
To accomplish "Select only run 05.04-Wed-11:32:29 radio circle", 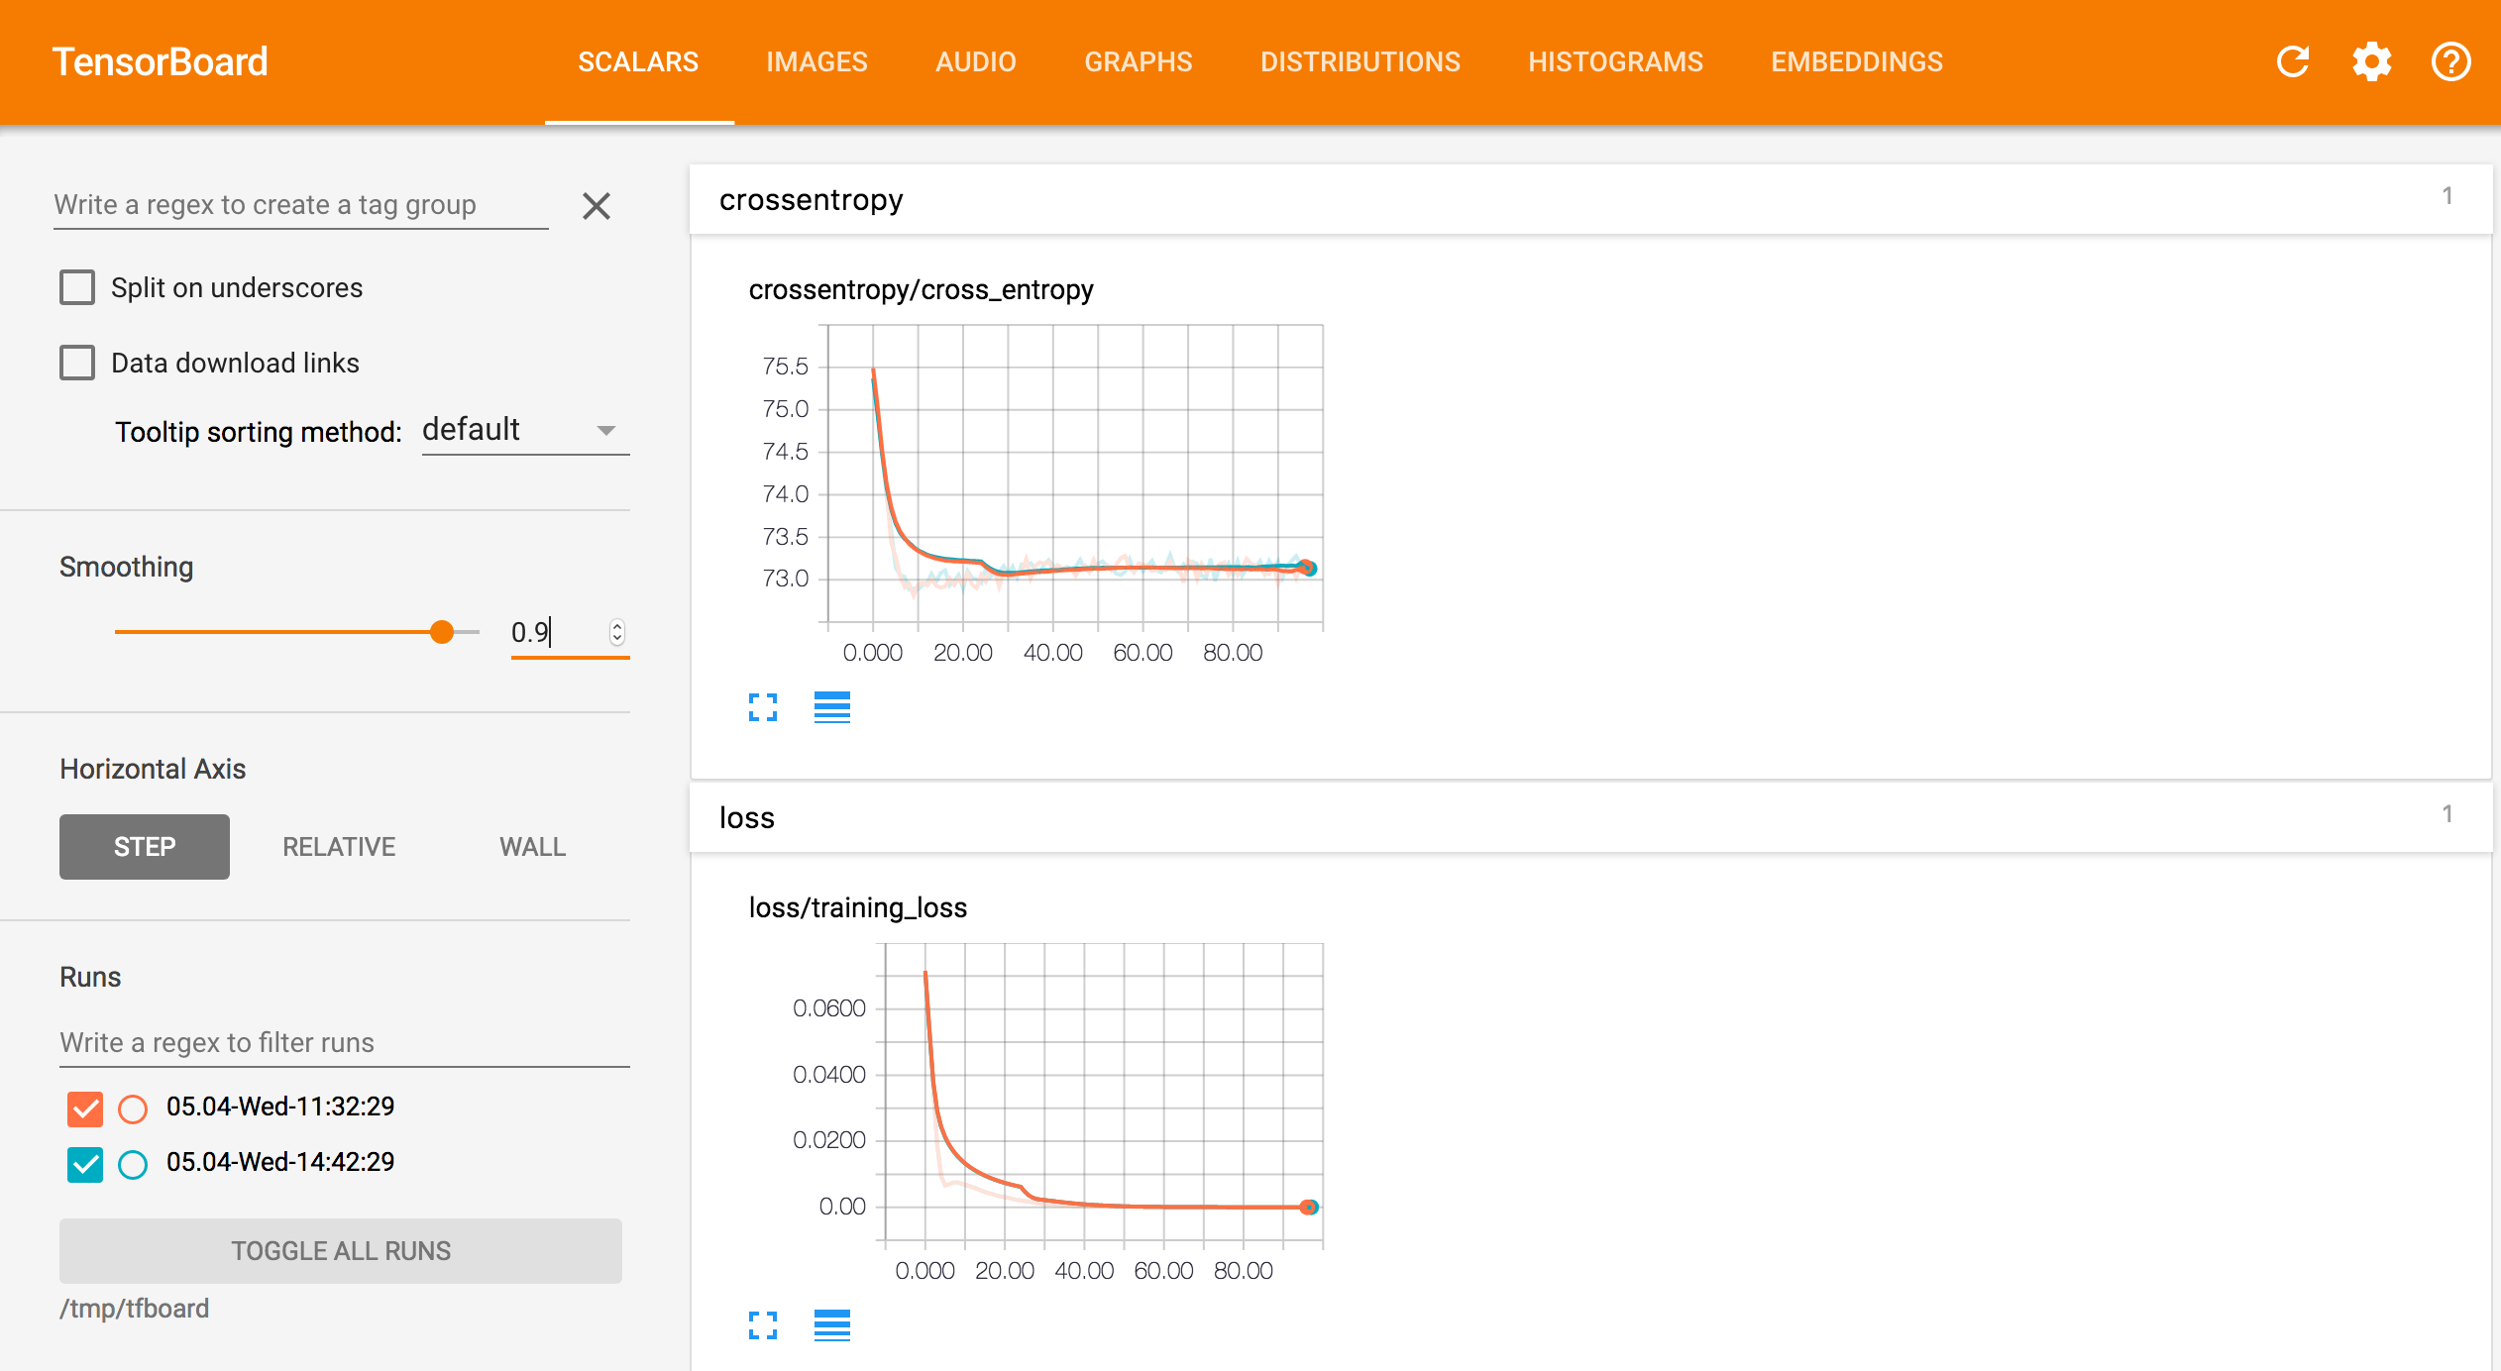I will coord(133,1108).
